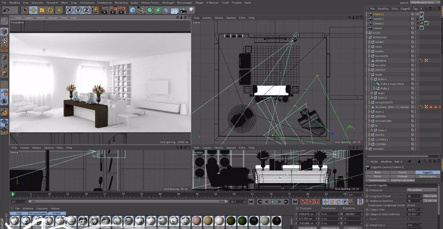443x229 pixels.
Task: Switch to the Dettagli tab
Action: click(402, 176)
